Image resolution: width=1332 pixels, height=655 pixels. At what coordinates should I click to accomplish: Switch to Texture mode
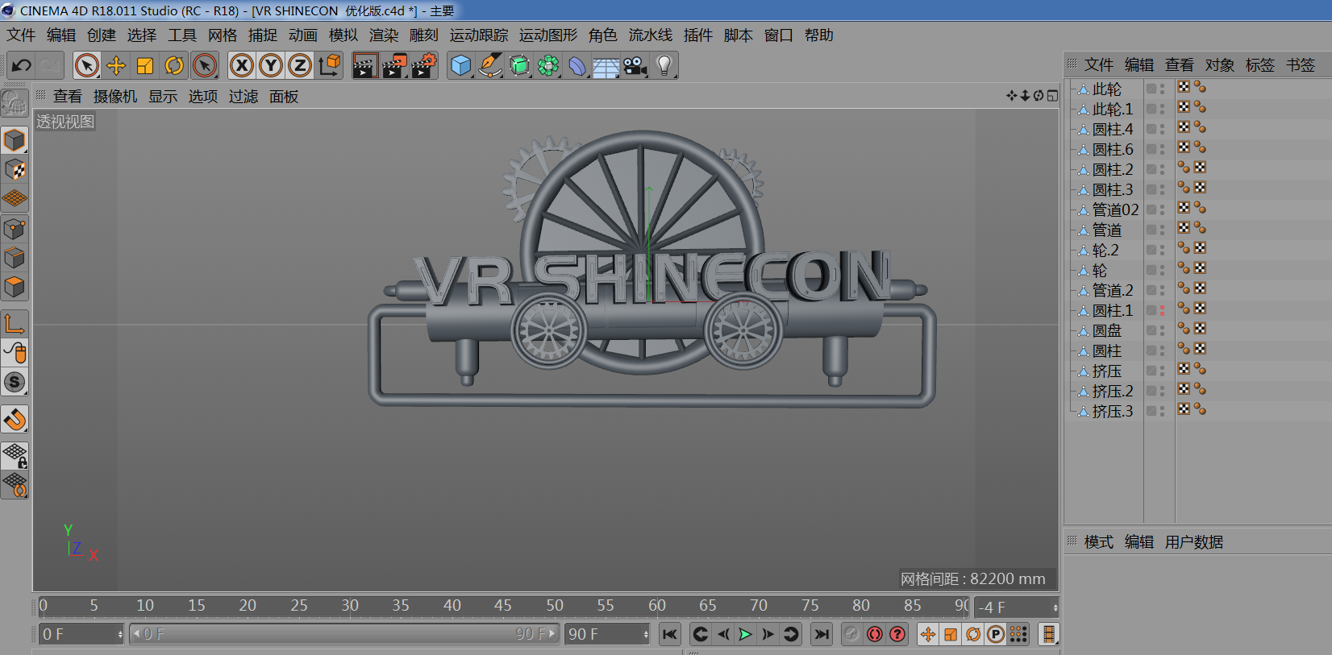point(15,169)
